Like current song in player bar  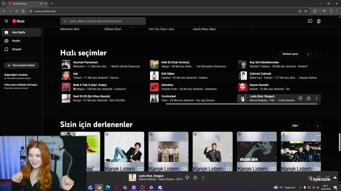click(x=195, y=177)
